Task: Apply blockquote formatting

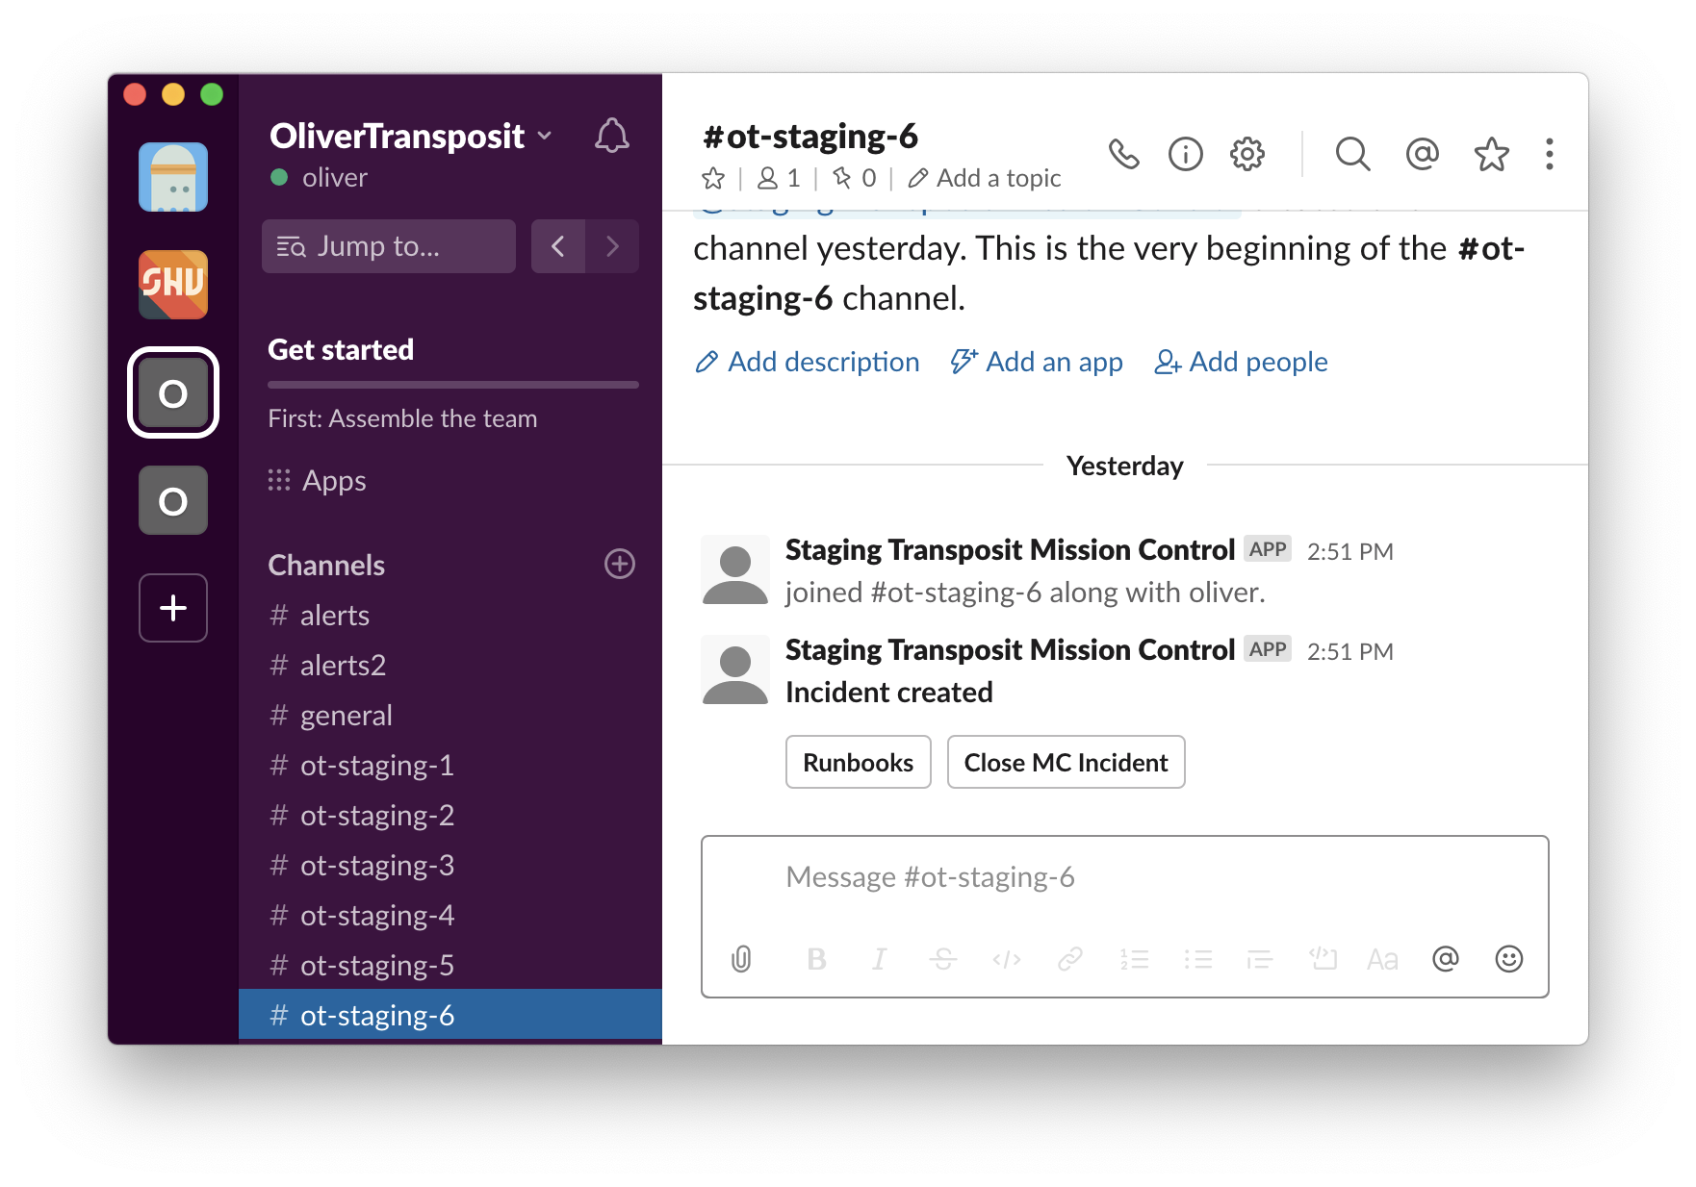Action: point(1260,959)
